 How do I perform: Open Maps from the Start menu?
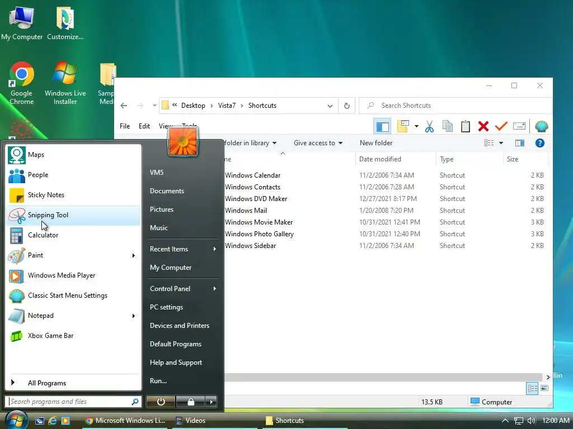click(73, 155)
